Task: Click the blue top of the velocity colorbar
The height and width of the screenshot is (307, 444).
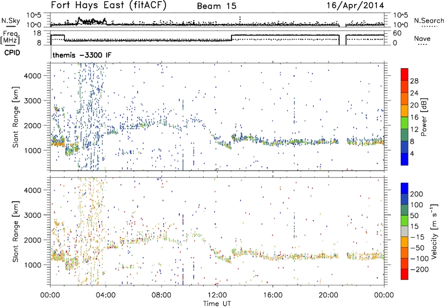Action: [x=405, y=188]
